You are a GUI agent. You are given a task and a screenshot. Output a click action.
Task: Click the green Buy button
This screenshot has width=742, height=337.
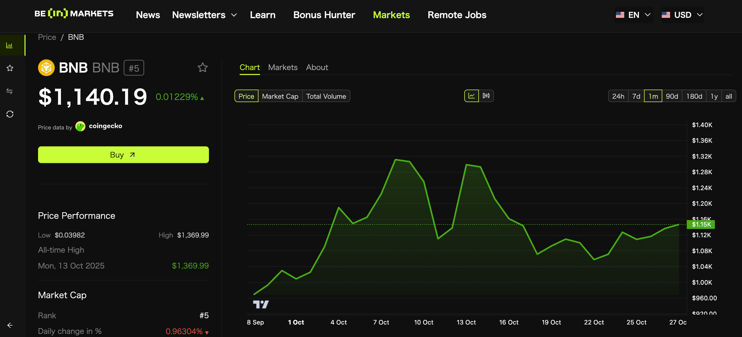[x=123, y=155]
